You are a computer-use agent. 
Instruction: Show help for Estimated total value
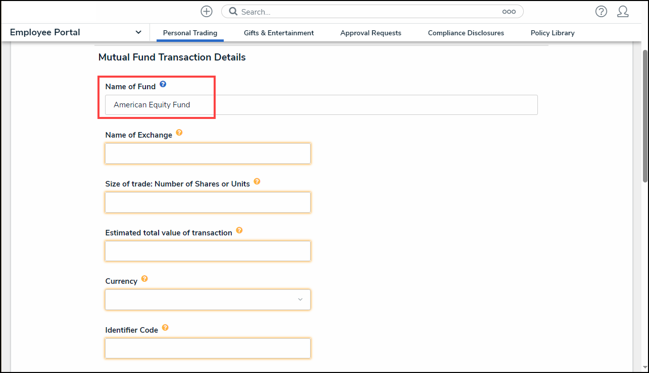coord(239,230)
